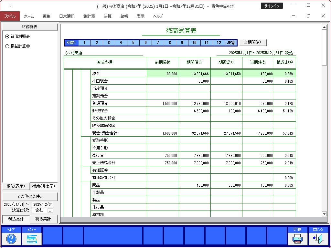This screenshot has width=331, height=248.
Task: Click the その他の条件 button
Action: click(x=29, y=196)
